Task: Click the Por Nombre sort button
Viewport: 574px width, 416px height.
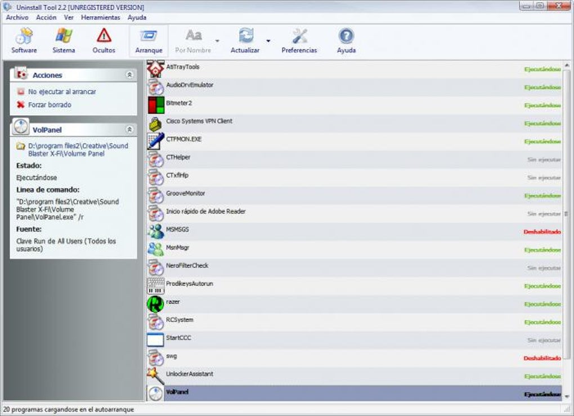Action: click(x=193, y=41)
